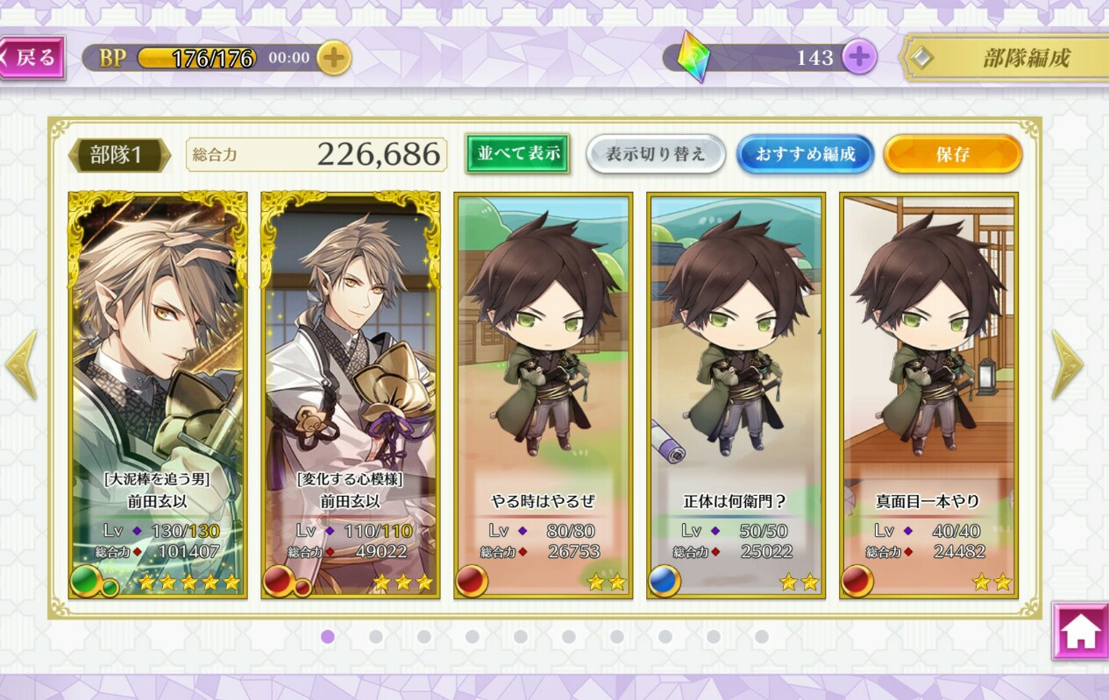Go to next squad with right arrow

tap(1067, 365)
